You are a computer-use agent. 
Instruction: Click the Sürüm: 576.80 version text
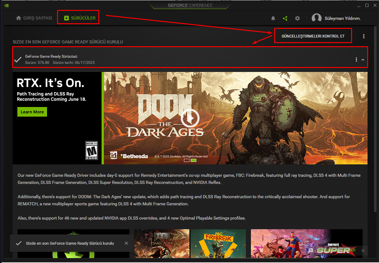[x=37, y=63]
